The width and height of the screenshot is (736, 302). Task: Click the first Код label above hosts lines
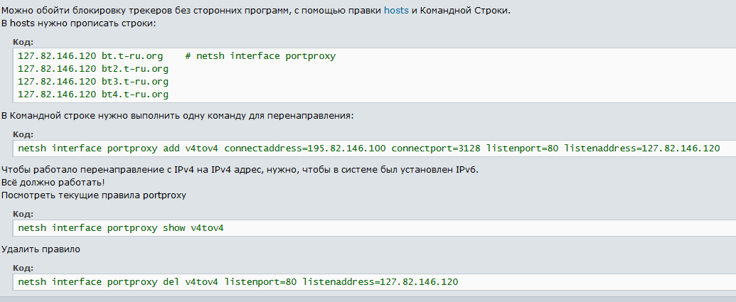point(23,42)
